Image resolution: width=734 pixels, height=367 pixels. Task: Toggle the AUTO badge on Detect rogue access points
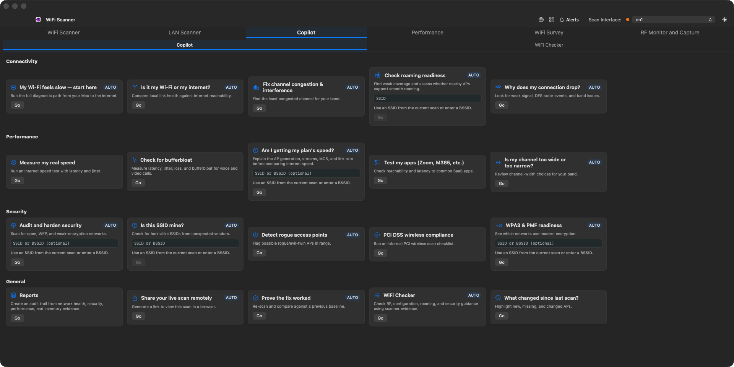click(352, 235)
